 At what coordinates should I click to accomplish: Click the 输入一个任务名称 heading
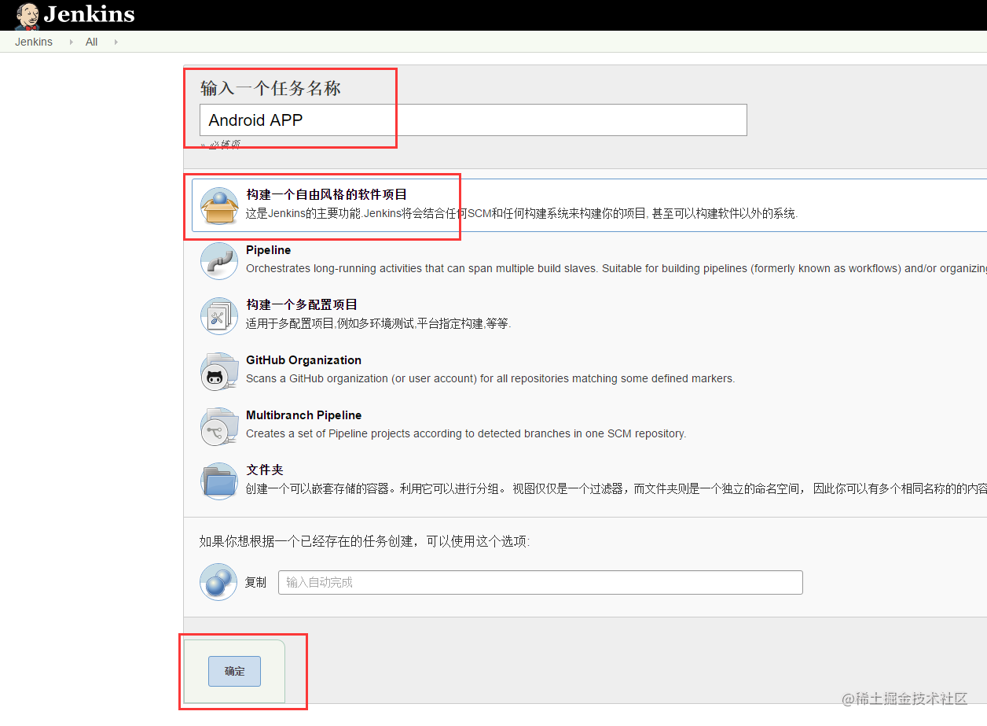click(270, 88)
